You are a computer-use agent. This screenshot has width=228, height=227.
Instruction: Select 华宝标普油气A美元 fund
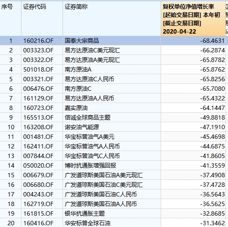[x=89, y=137]
